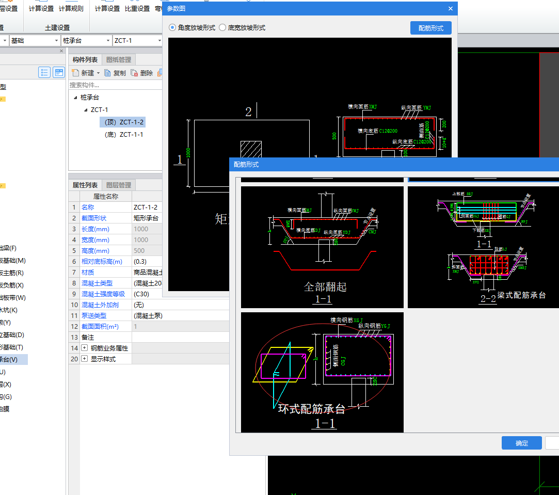
Task: Select 承台(V) in left navigation
Action: click(13, 359)
